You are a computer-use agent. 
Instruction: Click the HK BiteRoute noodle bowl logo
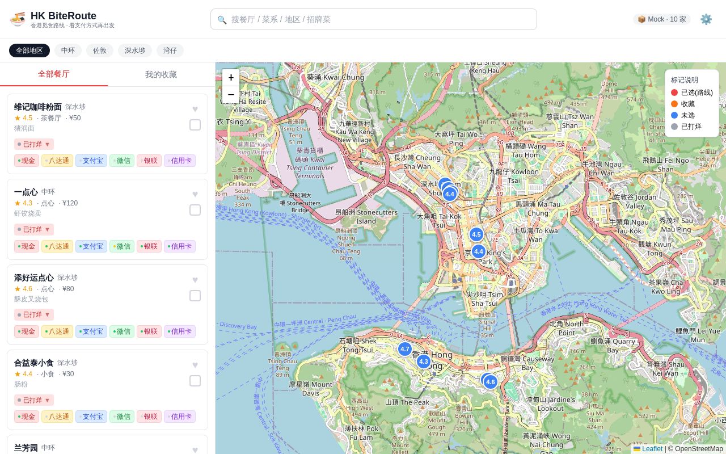coord(18,19)
